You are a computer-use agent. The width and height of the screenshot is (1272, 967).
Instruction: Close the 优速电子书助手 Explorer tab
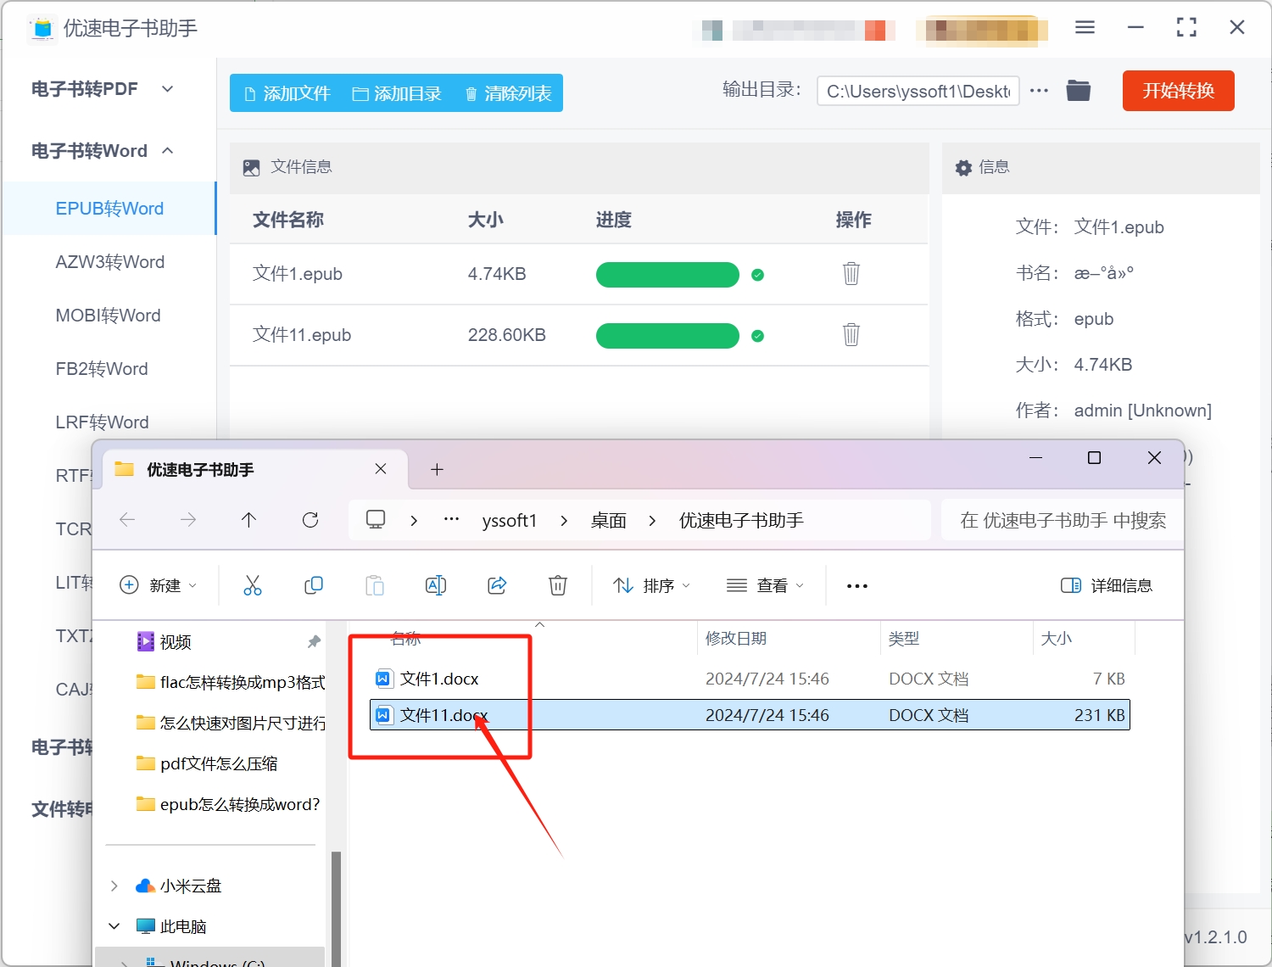(x=381, y=469)
